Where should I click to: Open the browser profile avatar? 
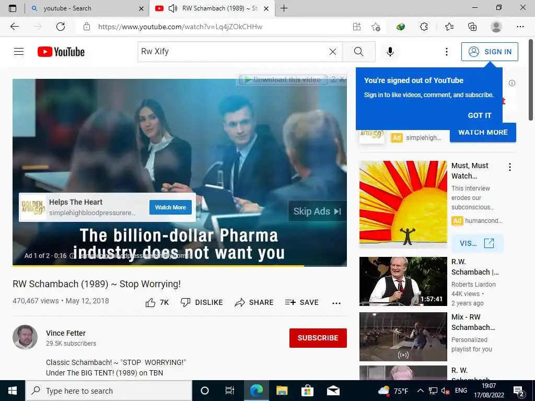[496, 27]
